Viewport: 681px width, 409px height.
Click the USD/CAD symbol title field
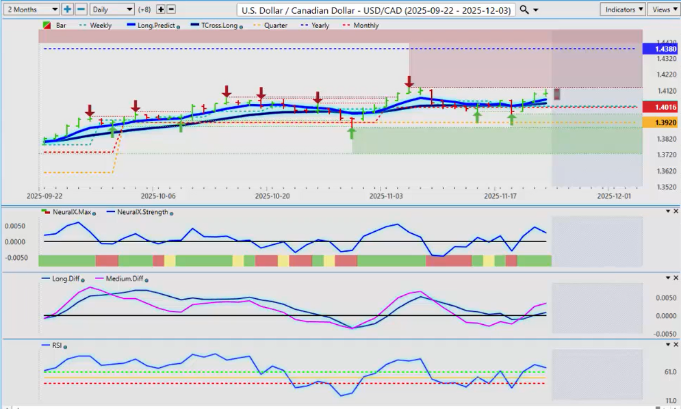376,10
